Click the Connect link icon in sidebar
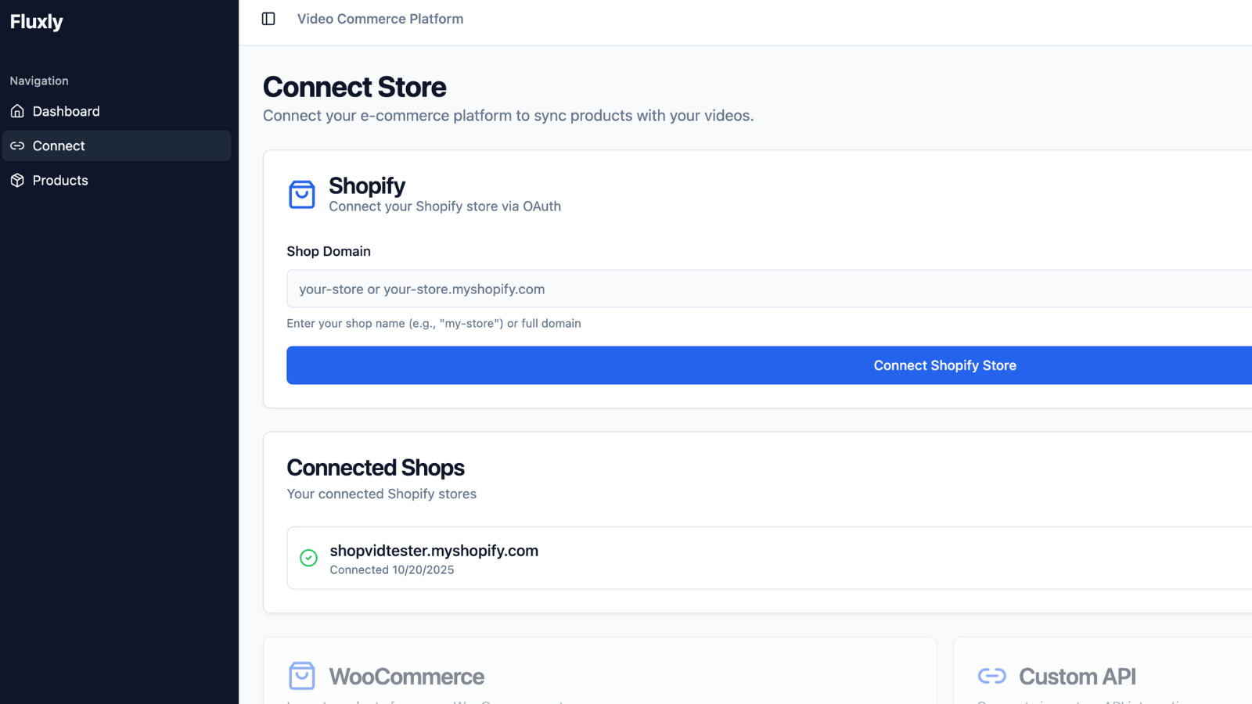This screenshot has width=1252, height=704. (17, 145)
